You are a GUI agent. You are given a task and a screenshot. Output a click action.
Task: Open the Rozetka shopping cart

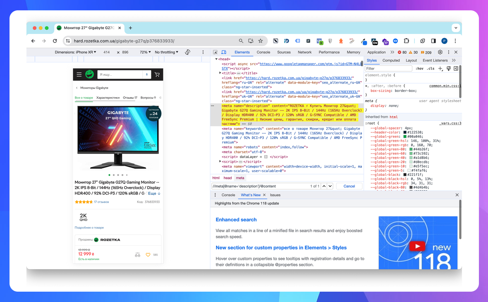(x=157, y=75)
